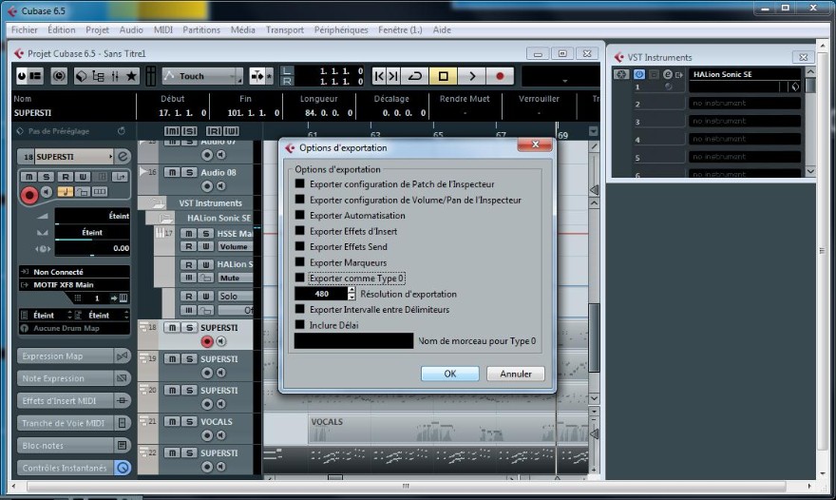Open Non Connecté input routing dropdown
The width and height of the screenshot is (836, 500).
coord(75,272)
